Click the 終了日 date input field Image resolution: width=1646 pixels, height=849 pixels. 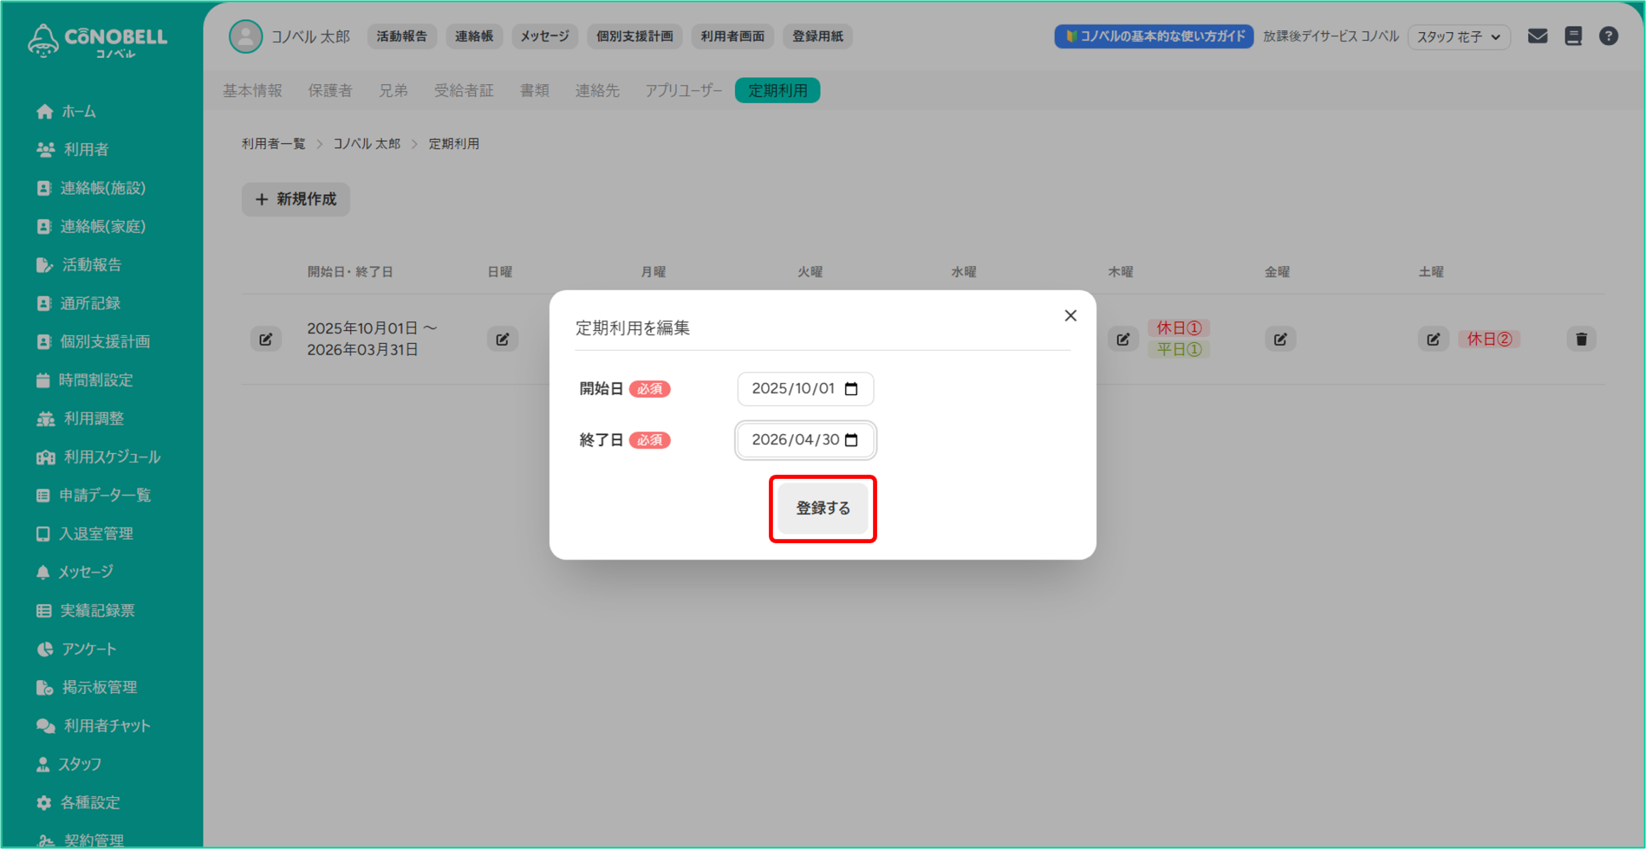click(795, 440)
